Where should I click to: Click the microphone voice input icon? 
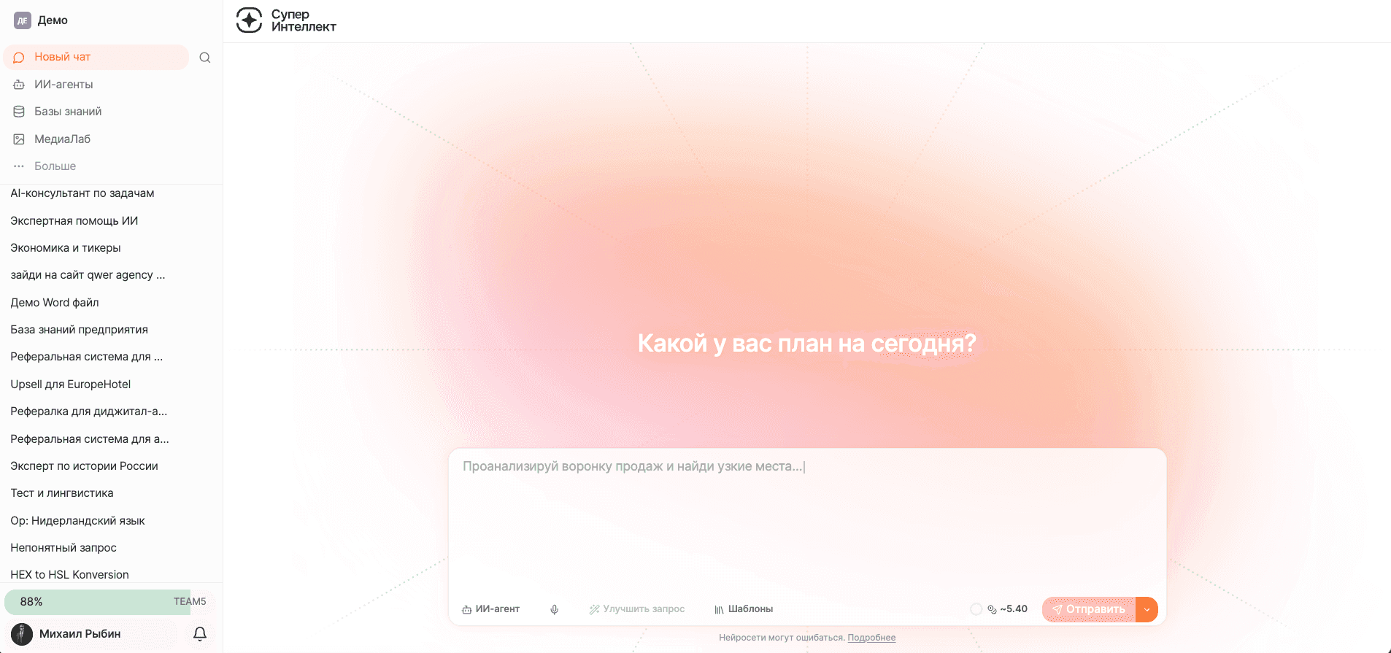coord(555,609)
